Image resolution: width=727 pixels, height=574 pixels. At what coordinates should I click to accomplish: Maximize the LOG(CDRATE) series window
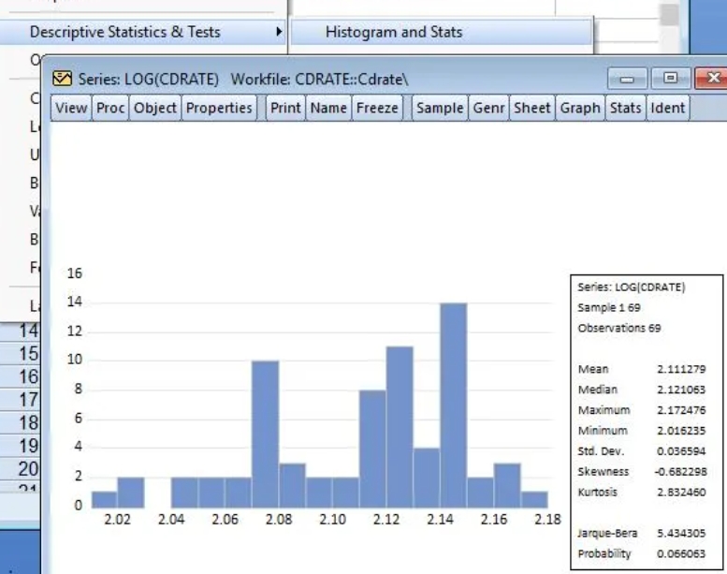[x=670, y=78]
